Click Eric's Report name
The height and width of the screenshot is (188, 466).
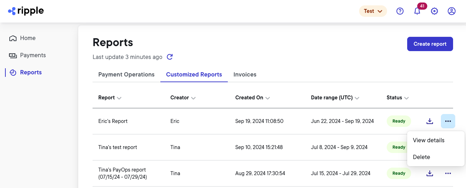(113, 121)
